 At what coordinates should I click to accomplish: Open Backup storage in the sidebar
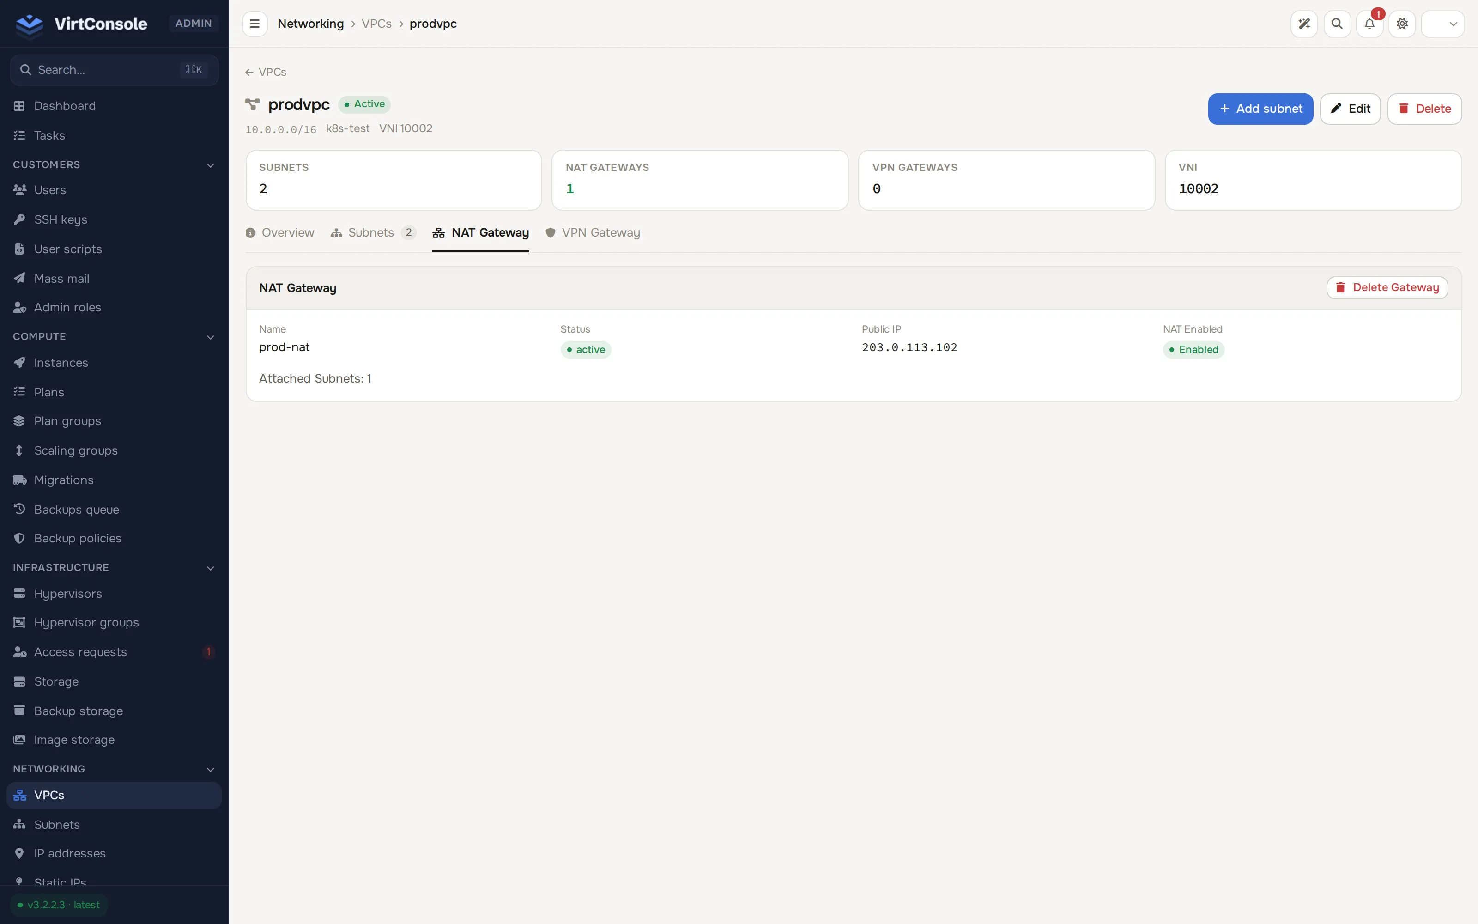point(114,711)
